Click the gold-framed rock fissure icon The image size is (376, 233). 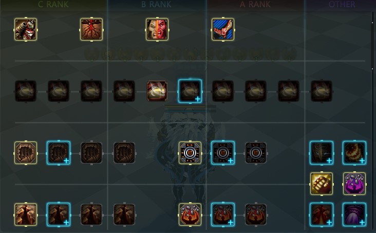26,214
